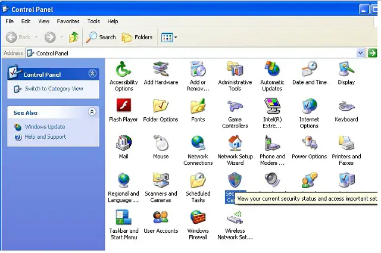Open Date and Time settings

pyautogui.click(x=310, y=73)
